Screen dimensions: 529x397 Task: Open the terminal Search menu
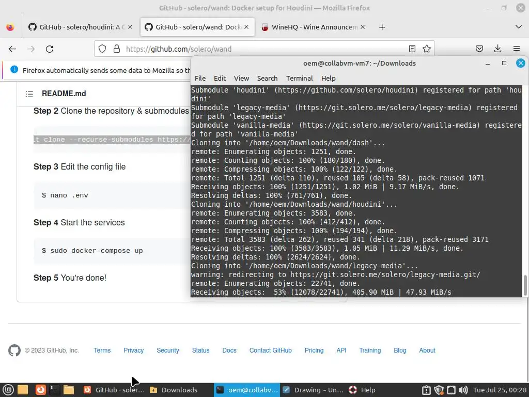click(x=267, y=79)
